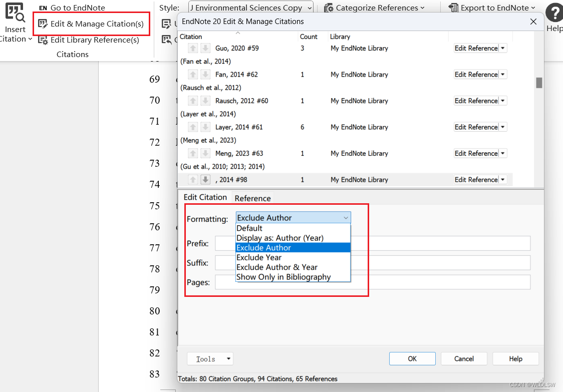Screen dimensions: 563x392
Task: Move Meng, 2023 #63 citation down
Action: (x=205, y=153)
